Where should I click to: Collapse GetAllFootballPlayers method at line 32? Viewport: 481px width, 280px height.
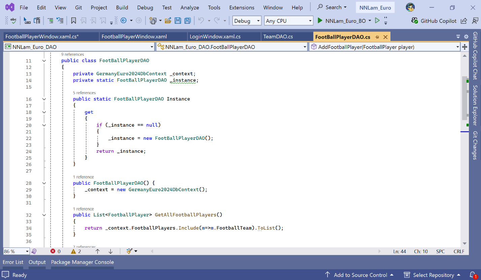pos(44,215)
